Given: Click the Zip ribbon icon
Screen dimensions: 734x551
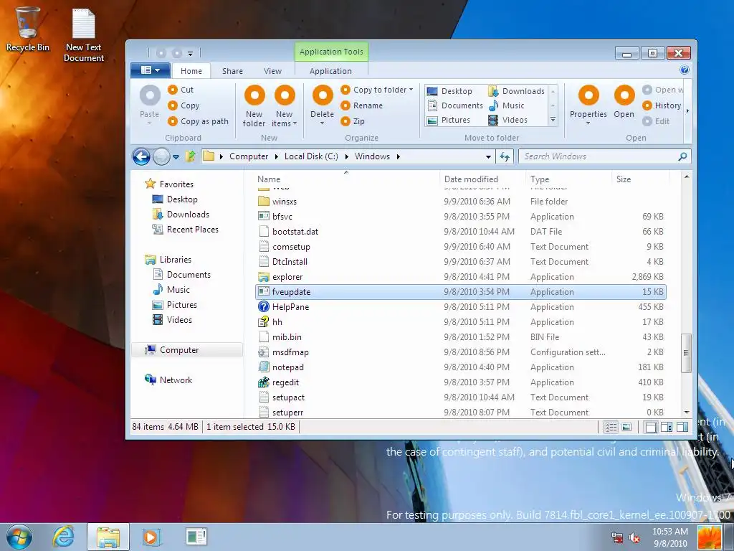Looking at the screenshot, I should [345, 121].
